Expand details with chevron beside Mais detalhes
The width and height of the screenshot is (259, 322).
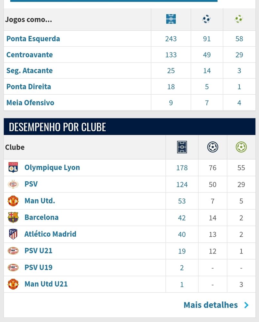click(x=246, y=305)
